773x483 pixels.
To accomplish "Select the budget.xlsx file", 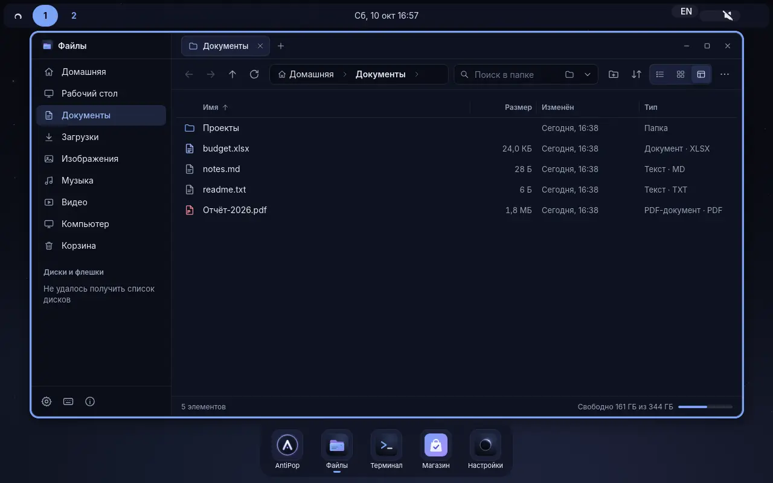I will click(x=457, y=149).
